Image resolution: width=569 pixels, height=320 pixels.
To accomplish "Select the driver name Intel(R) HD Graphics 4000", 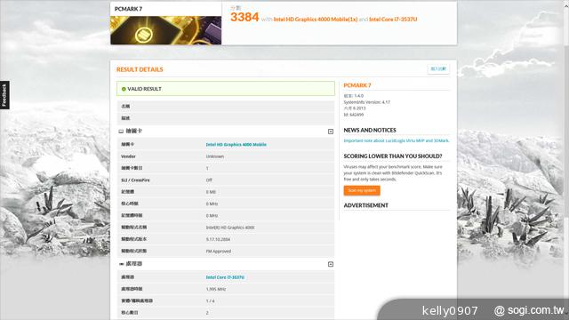I will (x=230, y=228).
